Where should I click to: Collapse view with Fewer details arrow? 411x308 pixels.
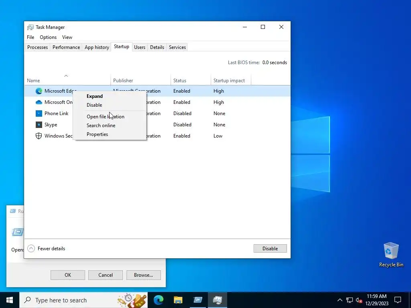tap(31, 249)
